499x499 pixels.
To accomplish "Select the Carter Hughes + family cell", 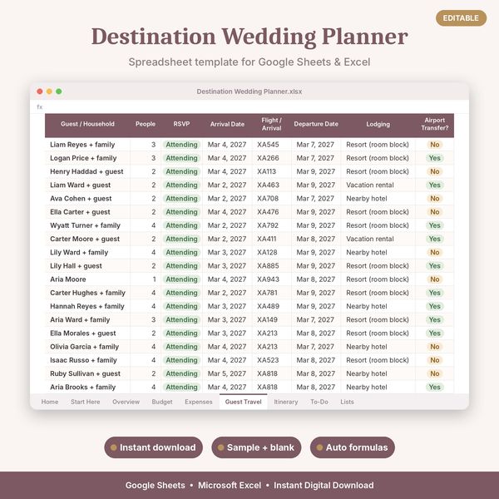I will (87, 293).
